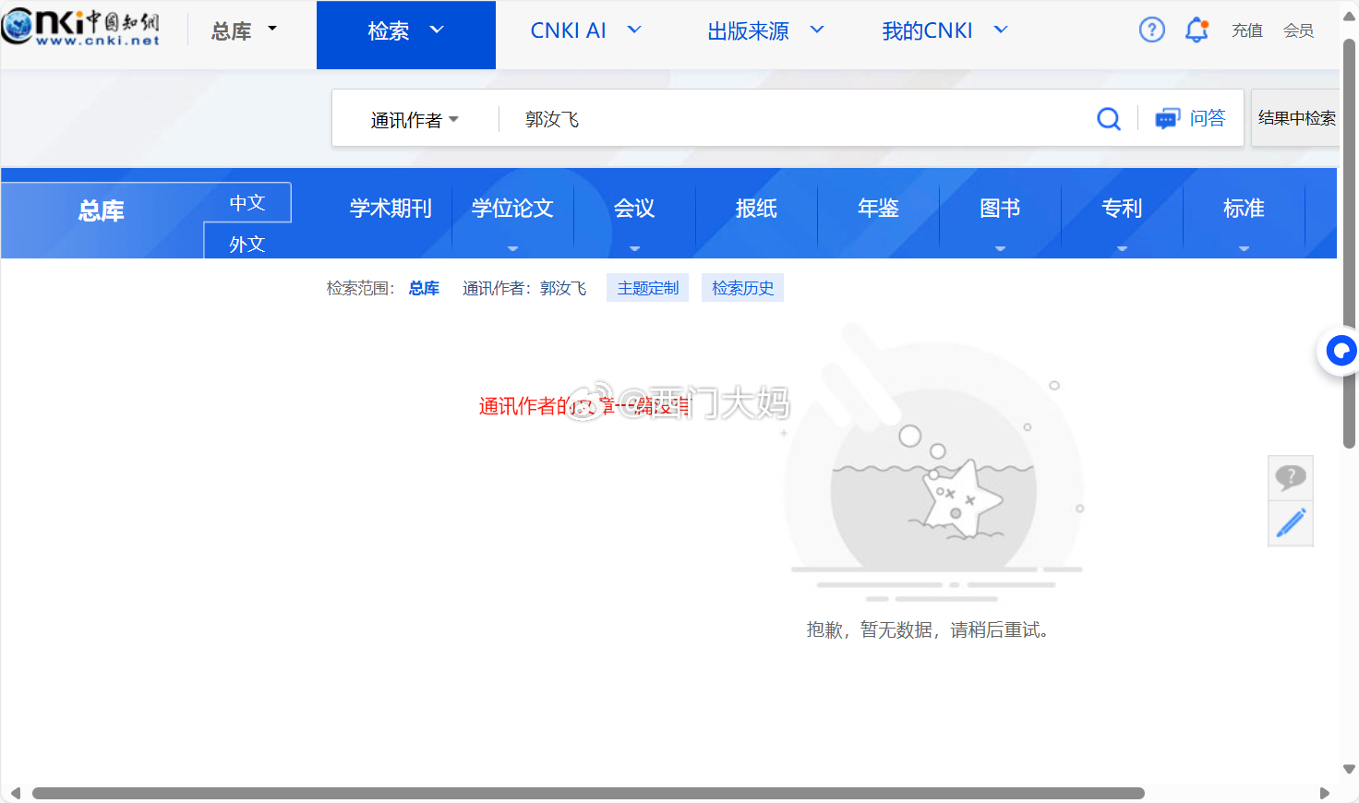
Task: Select the 中文 language option
Action: tap(247, 202)
